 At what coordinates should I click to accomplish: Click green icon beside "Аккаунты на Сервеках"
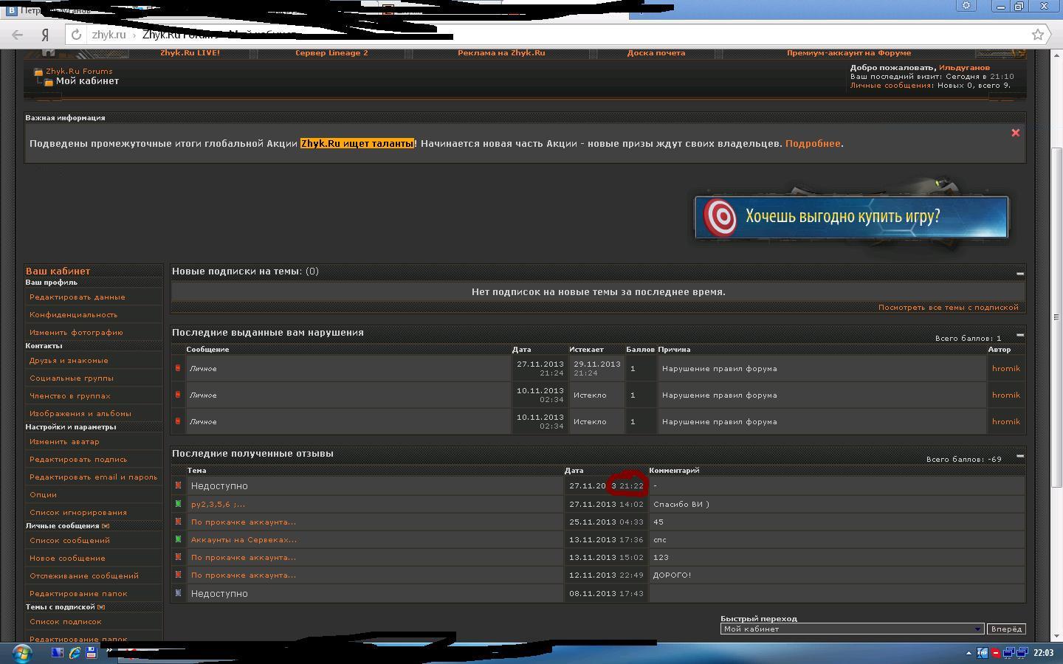coord(178,539)
